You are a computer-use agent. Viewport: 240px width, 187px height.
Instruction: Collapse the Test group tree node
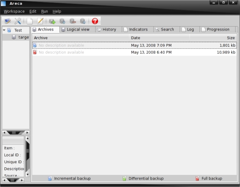point(4,30)
